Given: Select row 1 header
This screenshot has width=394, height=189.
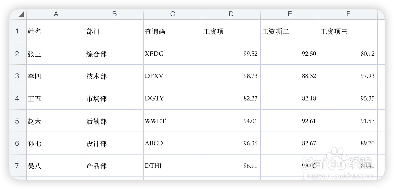Looking at the screenshot, I should (17, 31).
